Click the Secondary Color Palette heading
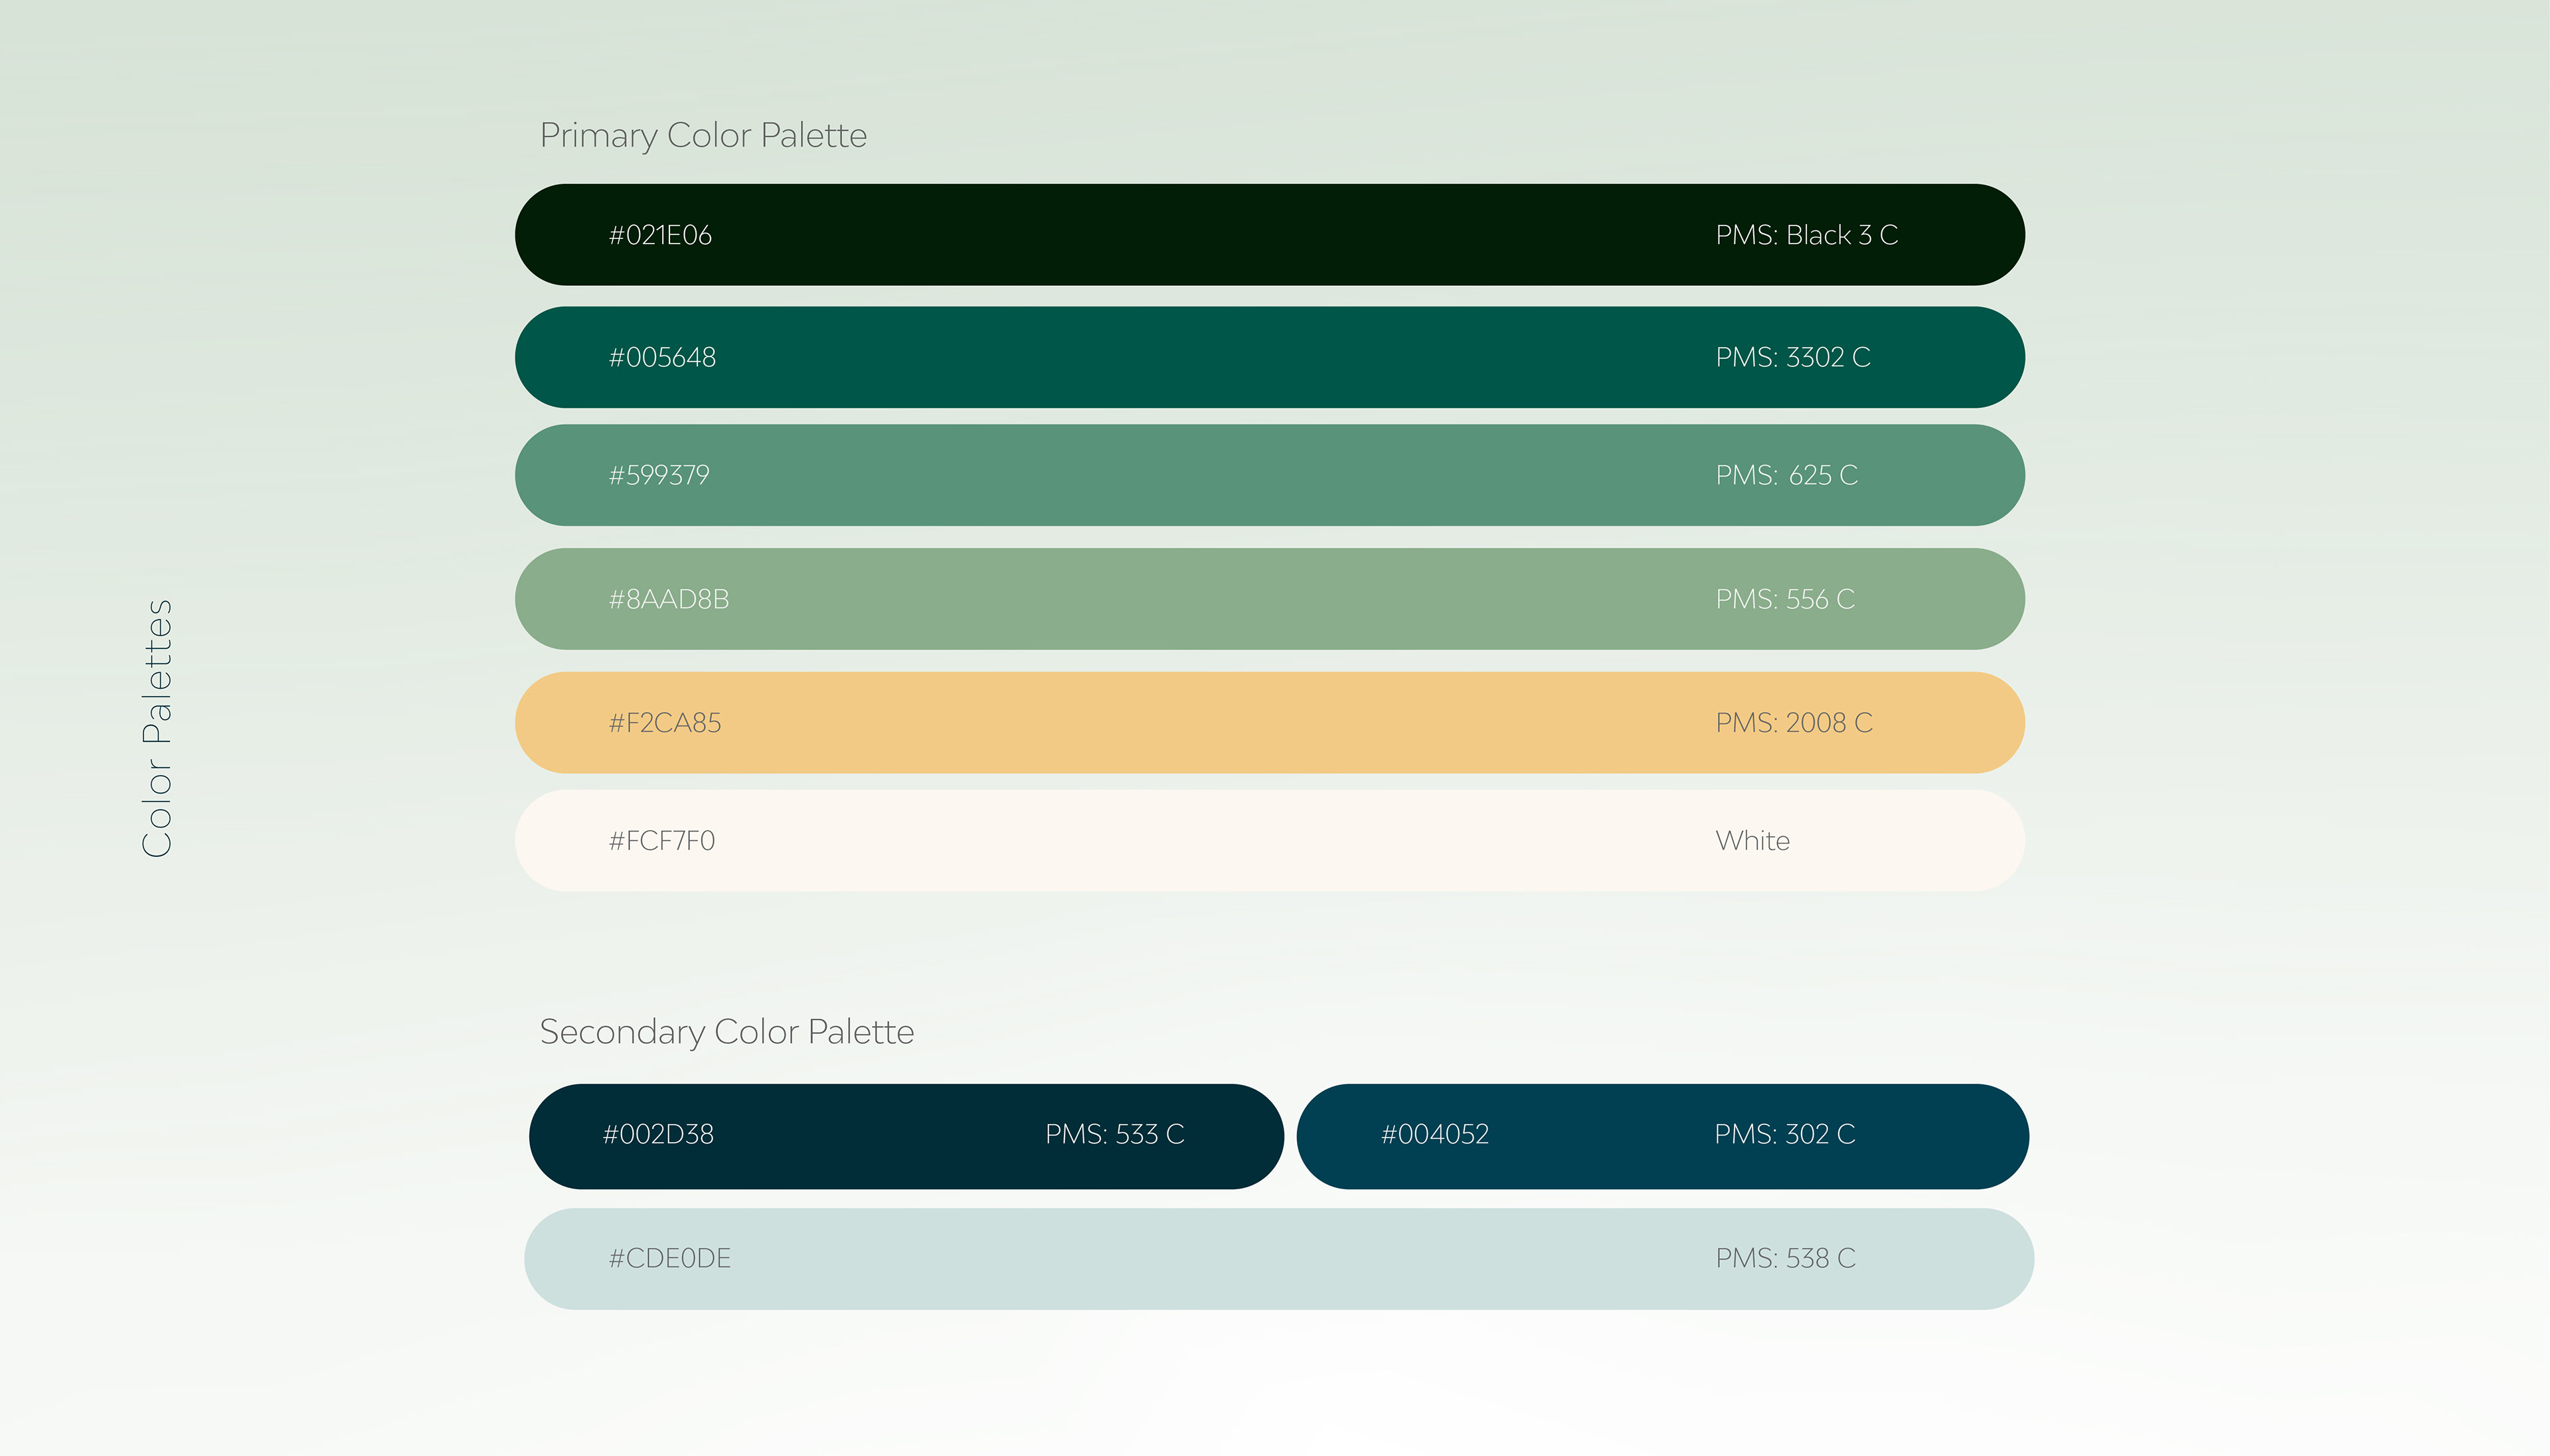The image size is (2550, 1456). 726,1032
